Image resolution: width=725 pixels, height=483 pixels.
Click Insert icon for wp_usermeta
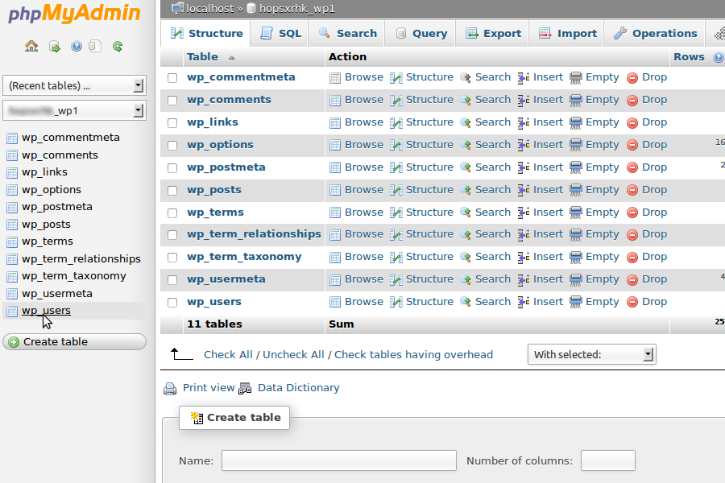coord(524,279)
